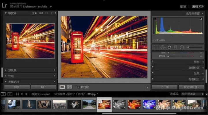Adjust the adjustment brush slider in tool strip
The image size is (208, 115).
pos(194,47)
